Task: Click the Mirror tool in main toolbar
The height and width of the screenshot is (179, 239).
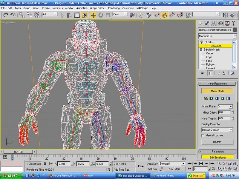Action: click(225, 15)
